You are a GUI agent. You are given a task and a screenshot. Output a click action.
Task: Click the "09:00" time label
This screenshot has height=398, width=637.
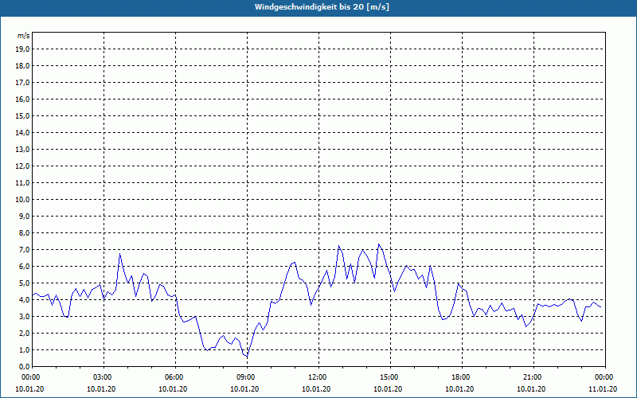248,377
